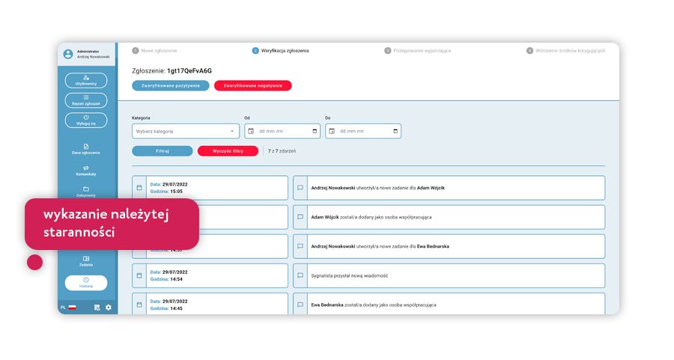This screenshot has width=674, height=360.
Task: Go to Zadania tasks section
Action: click(x=86, y=260)
